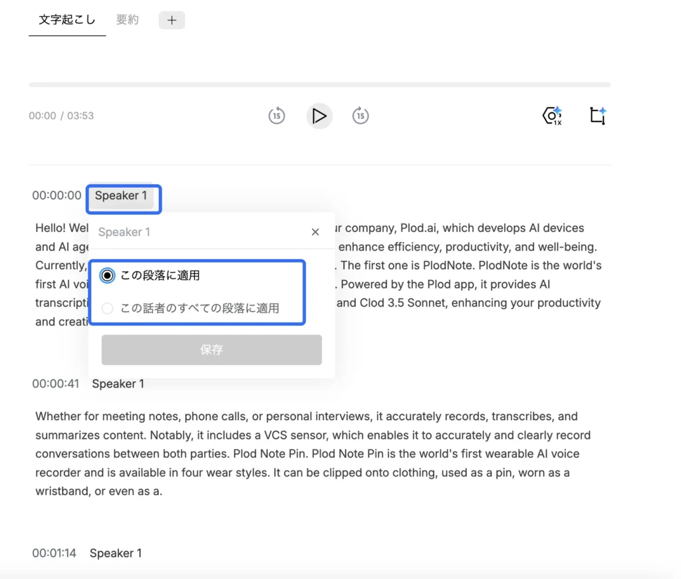The width and height of the screenshot is (681, 579).
Task: Click the highlighted Speaker 1 label at 00:00:00
Action: click(121, 196)
